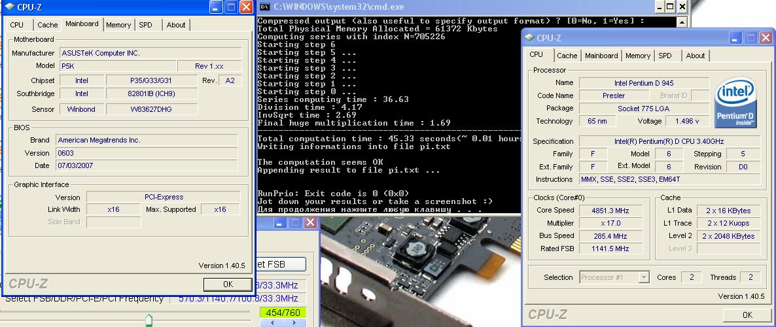This screenshot has width=776, height=327.
Task: Click the SetFSB frequency slider thumb
Action: pos(149,320)
